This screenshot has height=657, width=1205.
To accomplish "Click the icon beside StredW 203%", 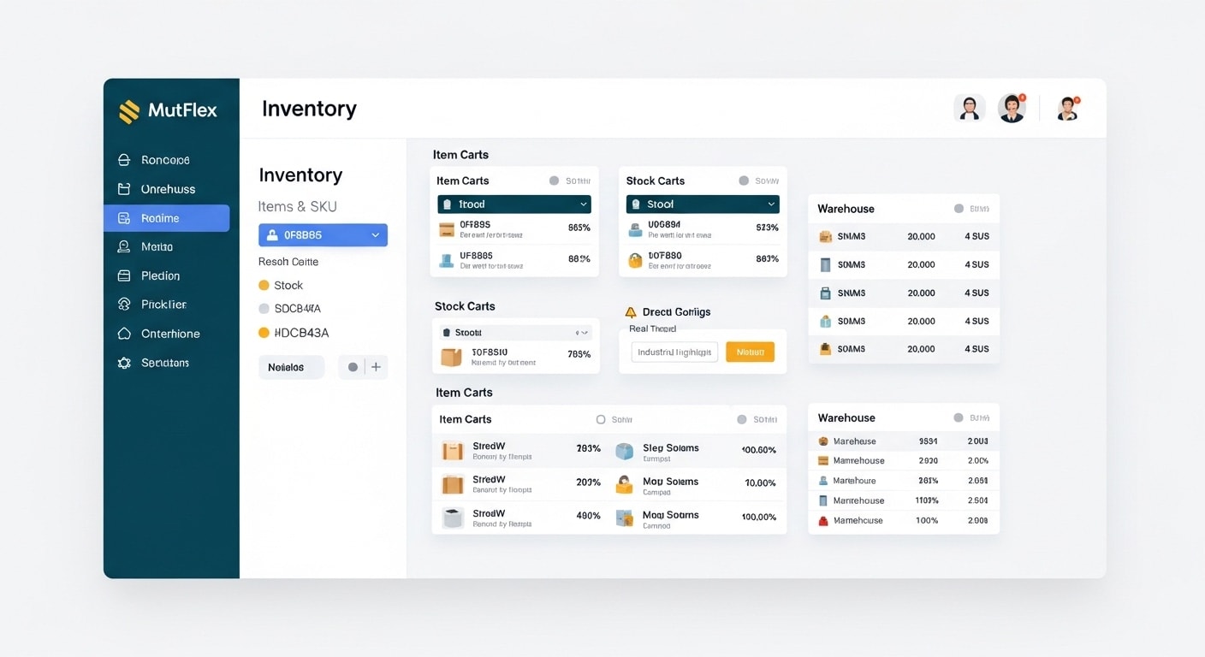I will [x=452, y=484].
